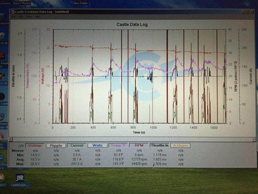Click the graph scrollbar left arrow
This screenshot has width=258, height=194.
[x=11, y=139]
